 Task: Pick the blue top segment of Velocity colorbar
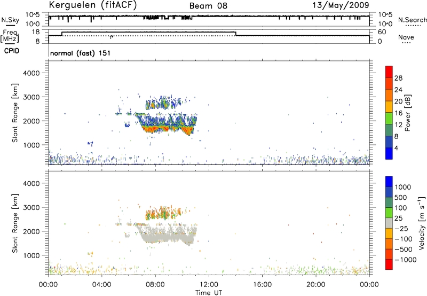click(x=389, y=182)
